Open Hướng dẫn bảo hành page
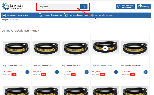The width and height of the screenshot is (154, 95). click(104, 15)
